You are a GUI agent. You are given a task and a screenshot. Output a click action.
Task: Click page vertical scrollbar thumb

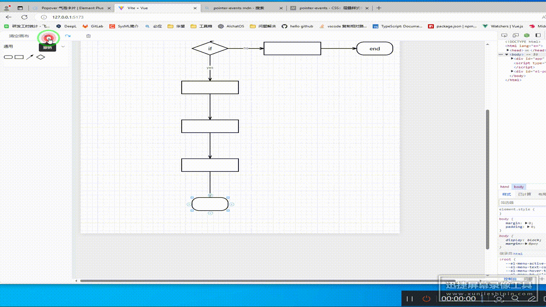(488, 179)
